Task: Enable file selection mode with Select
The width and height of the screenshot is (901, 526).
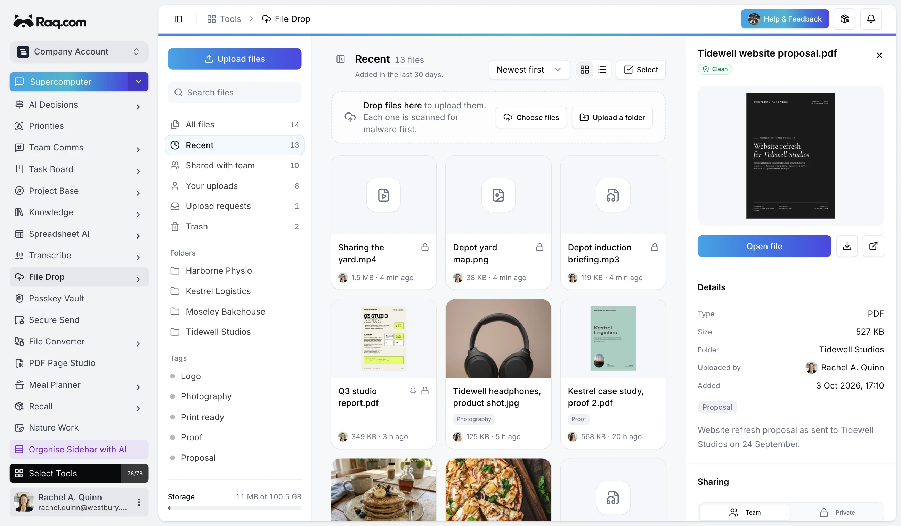Action: coord(640,69)
